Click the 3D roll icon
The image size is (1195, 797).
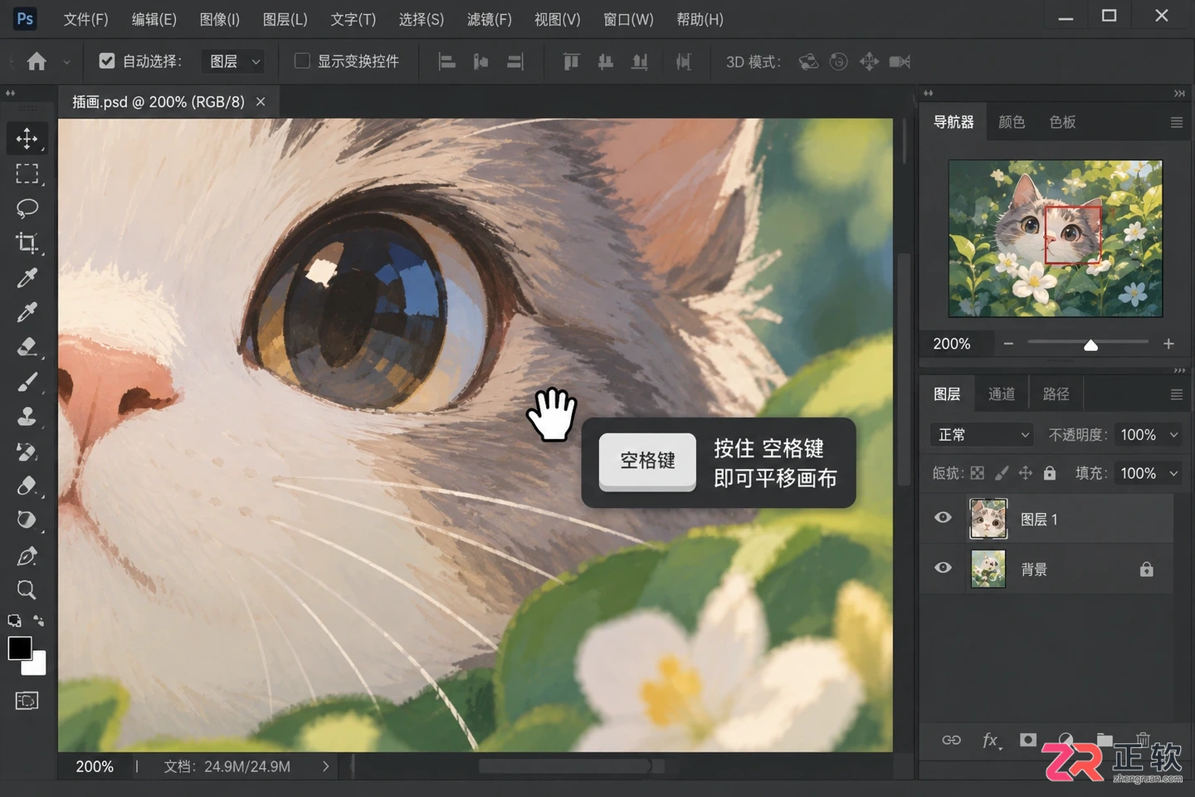pos(839,61)
